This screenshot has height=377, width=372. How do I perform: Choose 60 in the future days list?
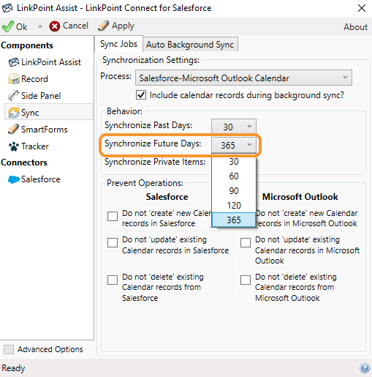234,176
